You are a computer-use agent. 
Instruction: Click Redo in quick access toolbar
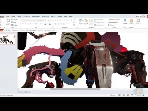point(22,30)
